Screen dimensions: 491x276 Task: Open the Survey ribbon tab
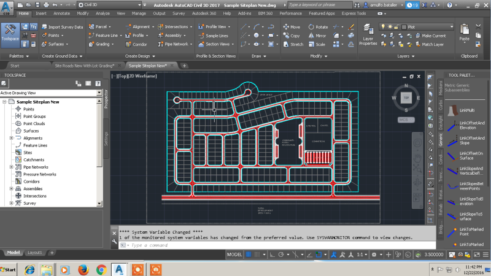[179, 13]
